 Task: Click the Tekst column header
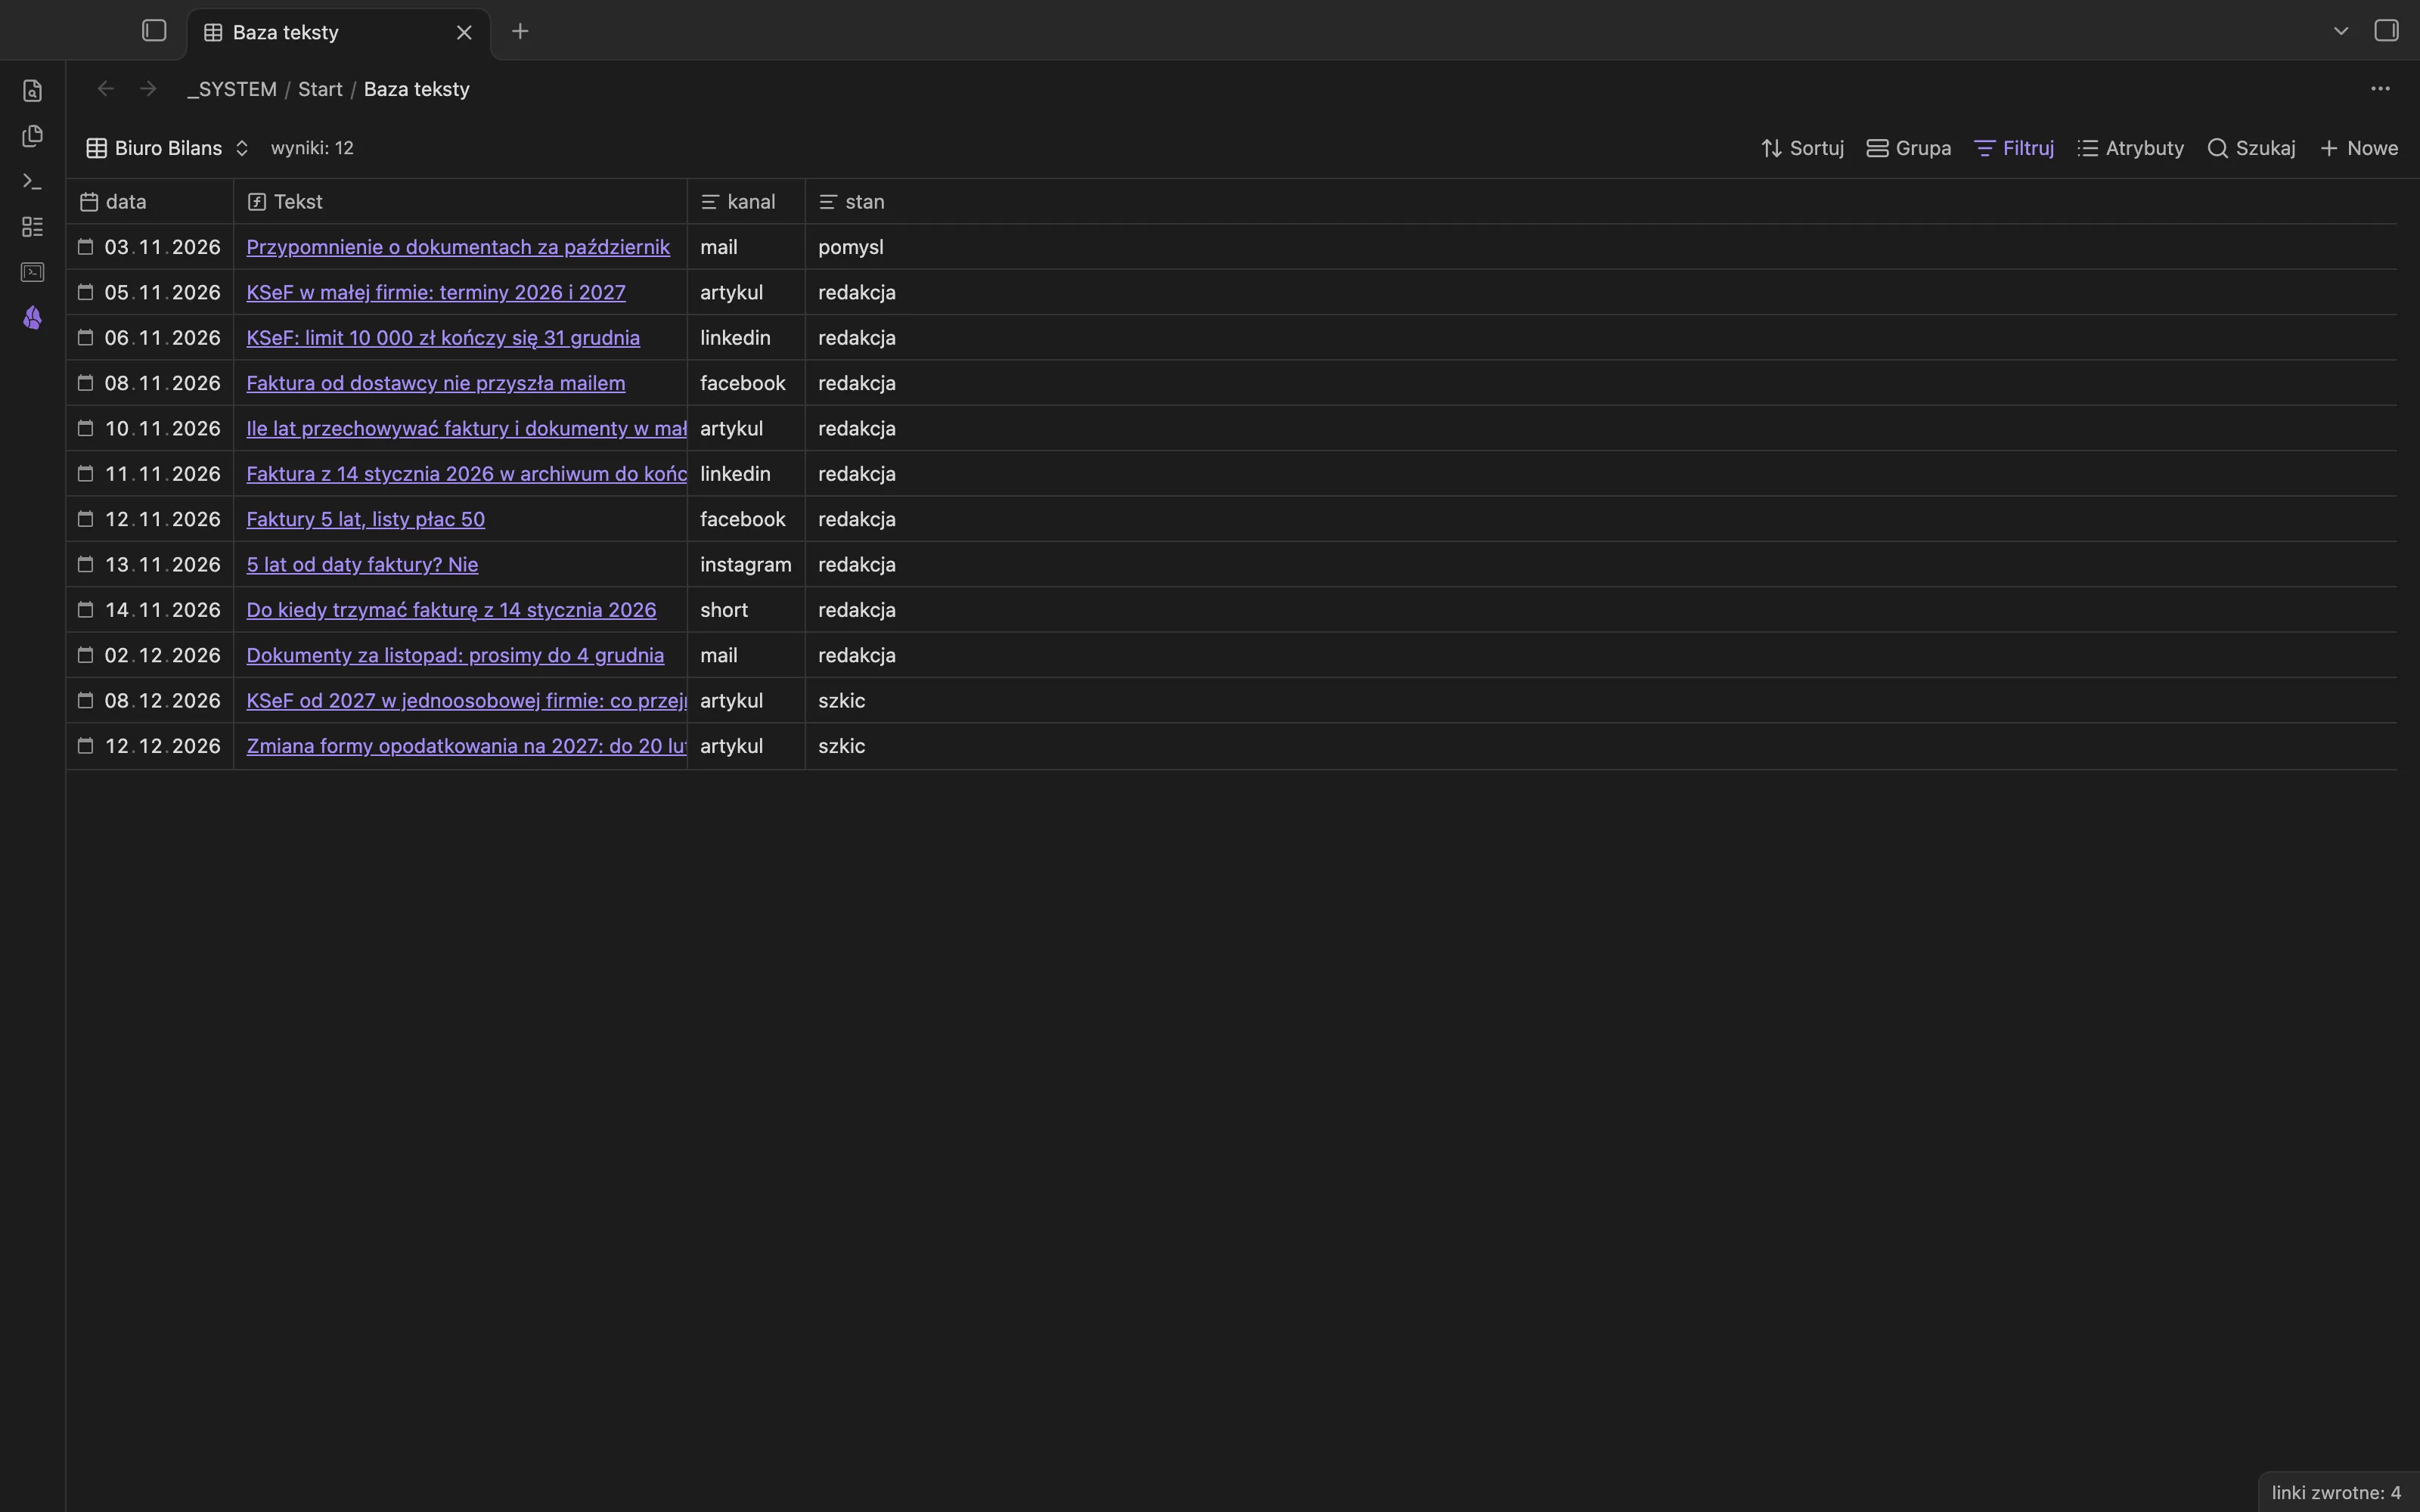click(x=460, y=202)
